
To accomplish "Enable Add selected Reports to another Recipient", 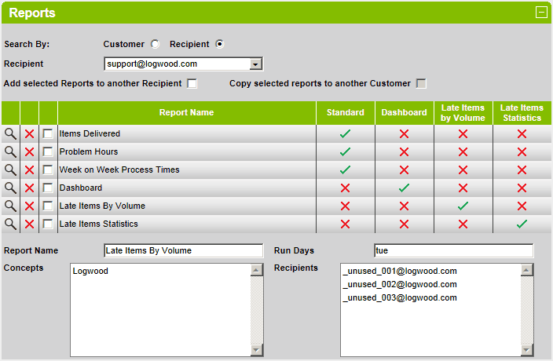I will pyautogui.click(x=192, y=83).
